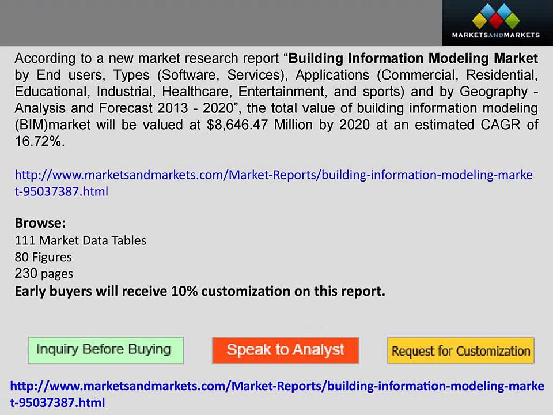Click the Speak to Analyst button

pos(286,350)
